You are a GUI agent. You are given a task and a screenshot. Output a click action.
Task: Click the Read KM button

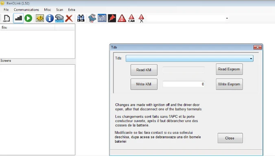point(144,70)
